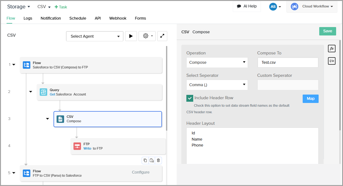
Task: Select the FTP Write step icon
Action: click(x=77, y=146)
